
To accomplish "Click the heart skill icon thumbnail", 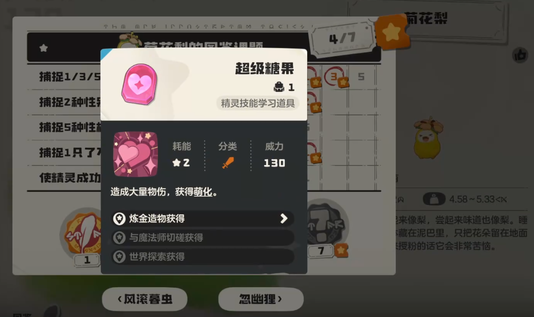I will 135,154.
